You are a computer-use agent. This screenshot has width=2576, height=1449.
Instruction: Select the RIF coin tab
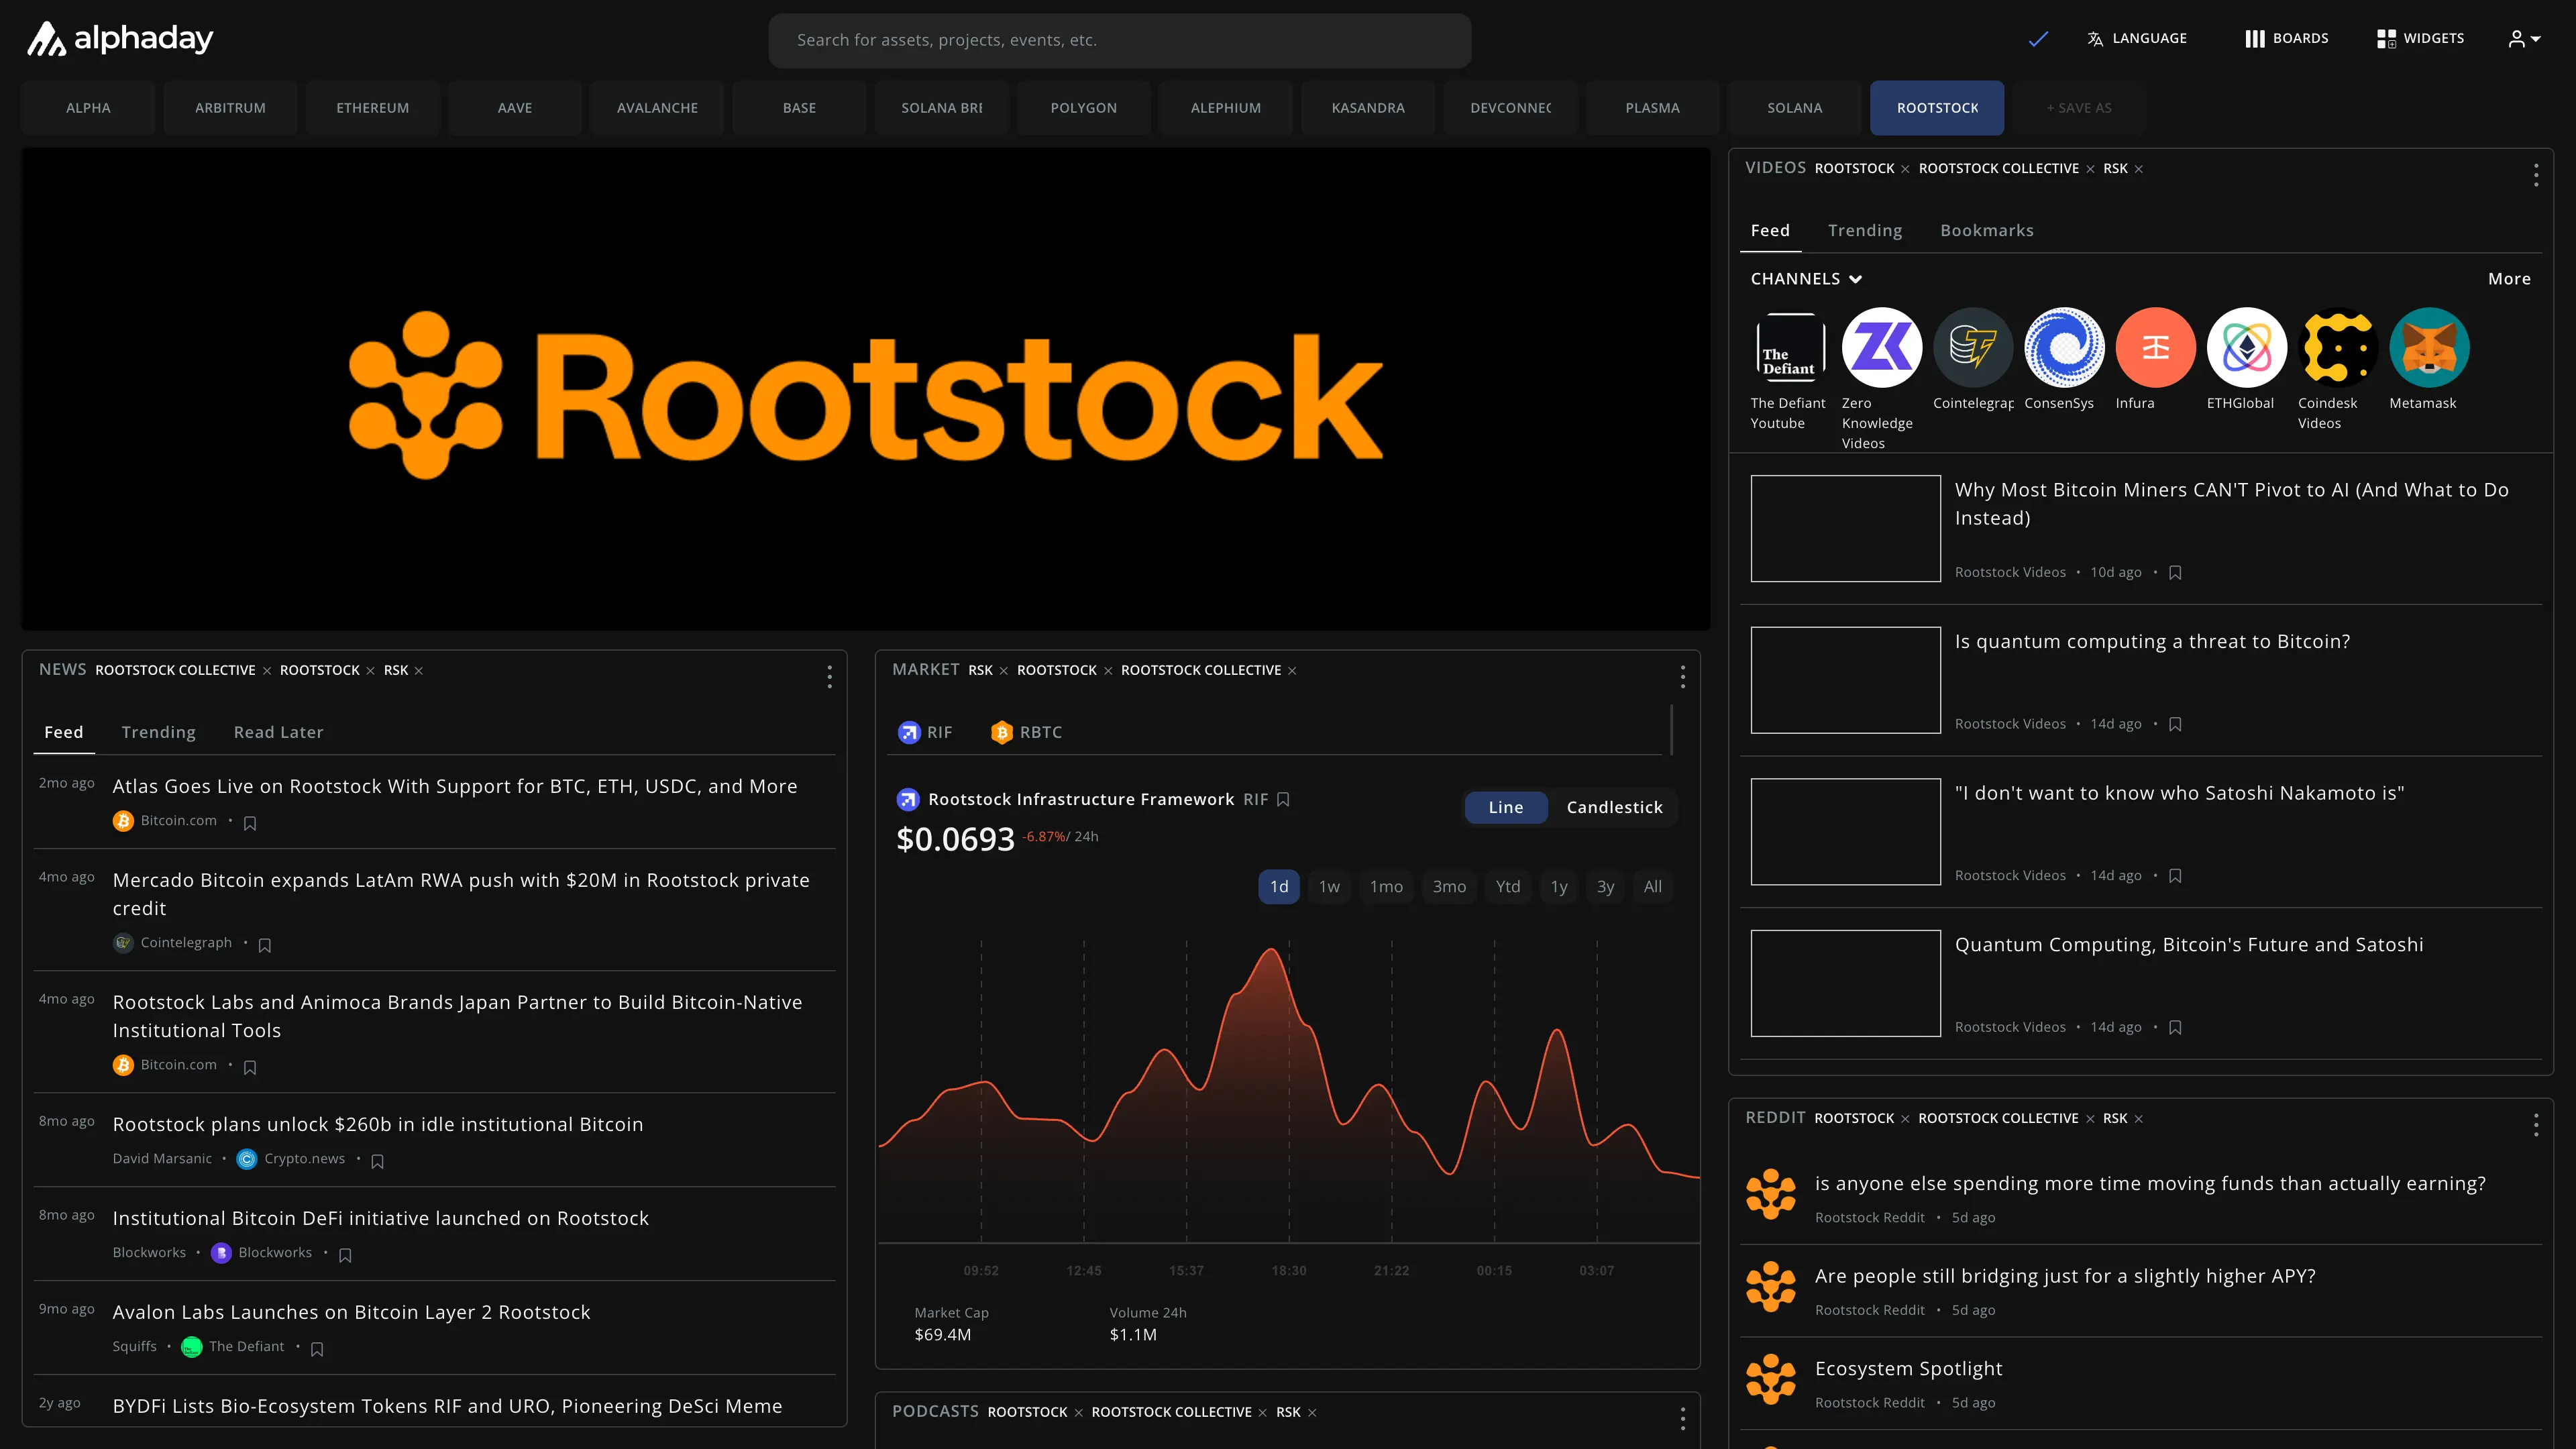click(925, 733)
